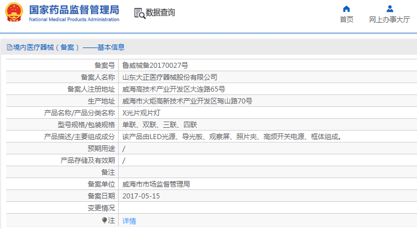Click the document icon beside 境内医疗器械
Screen dimensions: 417x229
tap(9, 47)
